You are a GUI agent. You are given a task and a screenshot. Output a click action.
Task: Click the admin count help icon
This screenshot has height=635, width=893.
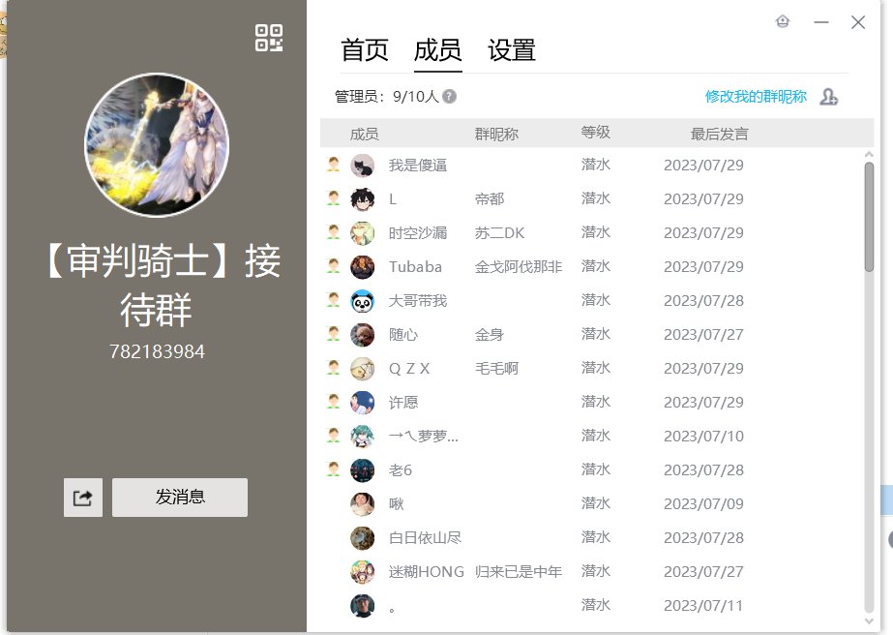449,97
